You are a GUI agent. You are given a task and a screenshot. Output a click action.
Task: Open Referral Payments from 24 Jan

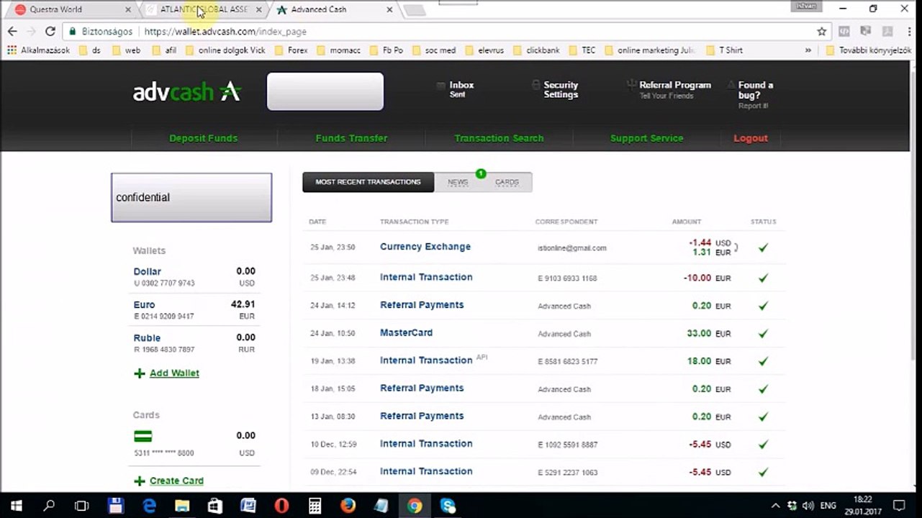click(x=422, y=305)
